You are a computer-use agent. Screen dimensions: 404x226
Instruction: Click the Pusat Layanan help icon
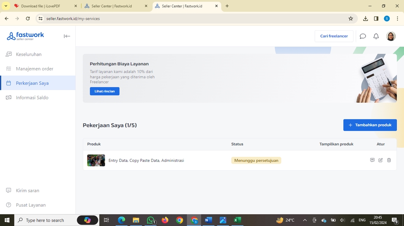coord(8,205)
